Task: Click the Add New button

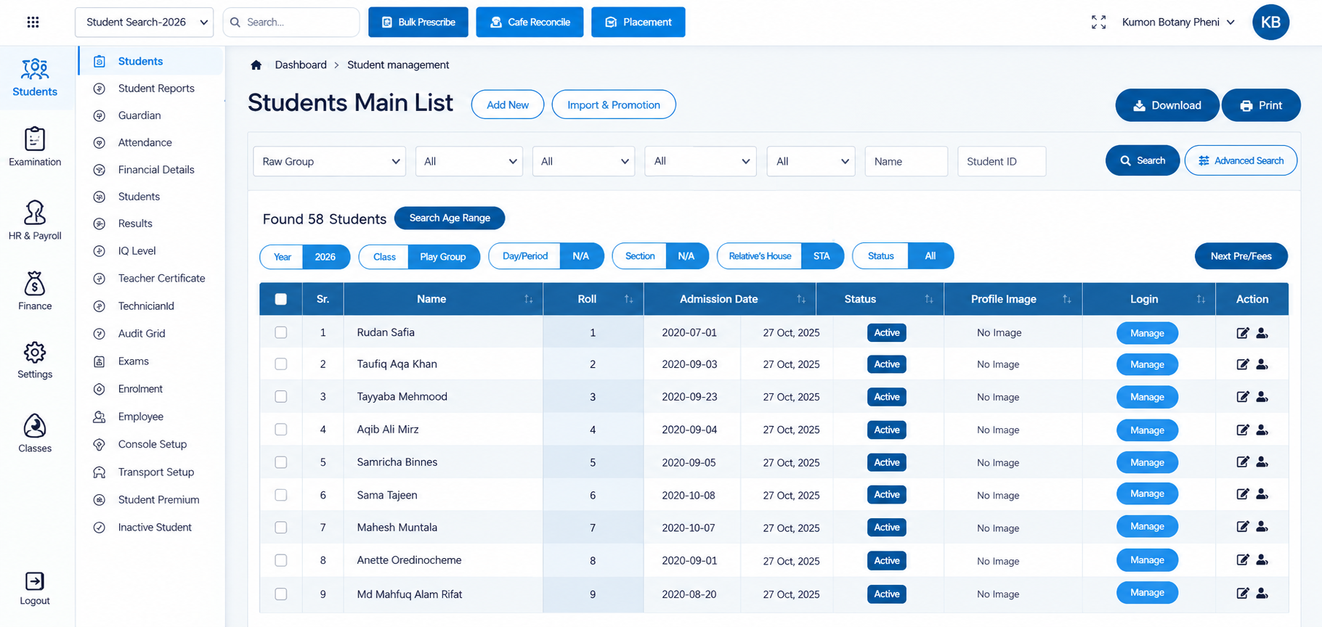Action: click(x=508, y=104)
